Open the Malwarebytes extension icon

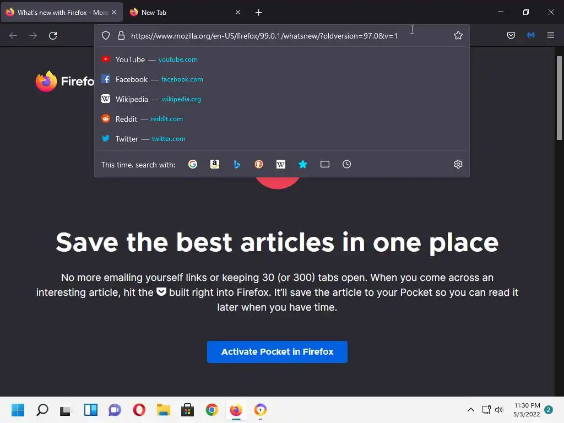[x=531, y=35]
